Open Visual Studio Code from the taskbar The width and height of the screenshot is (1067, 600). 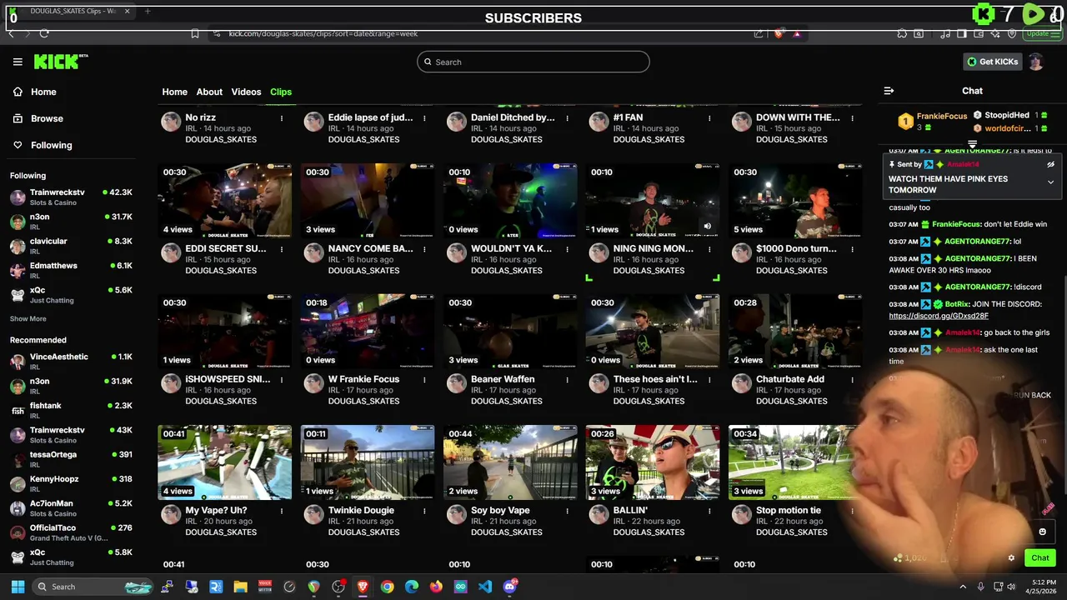tap(484, 587)
